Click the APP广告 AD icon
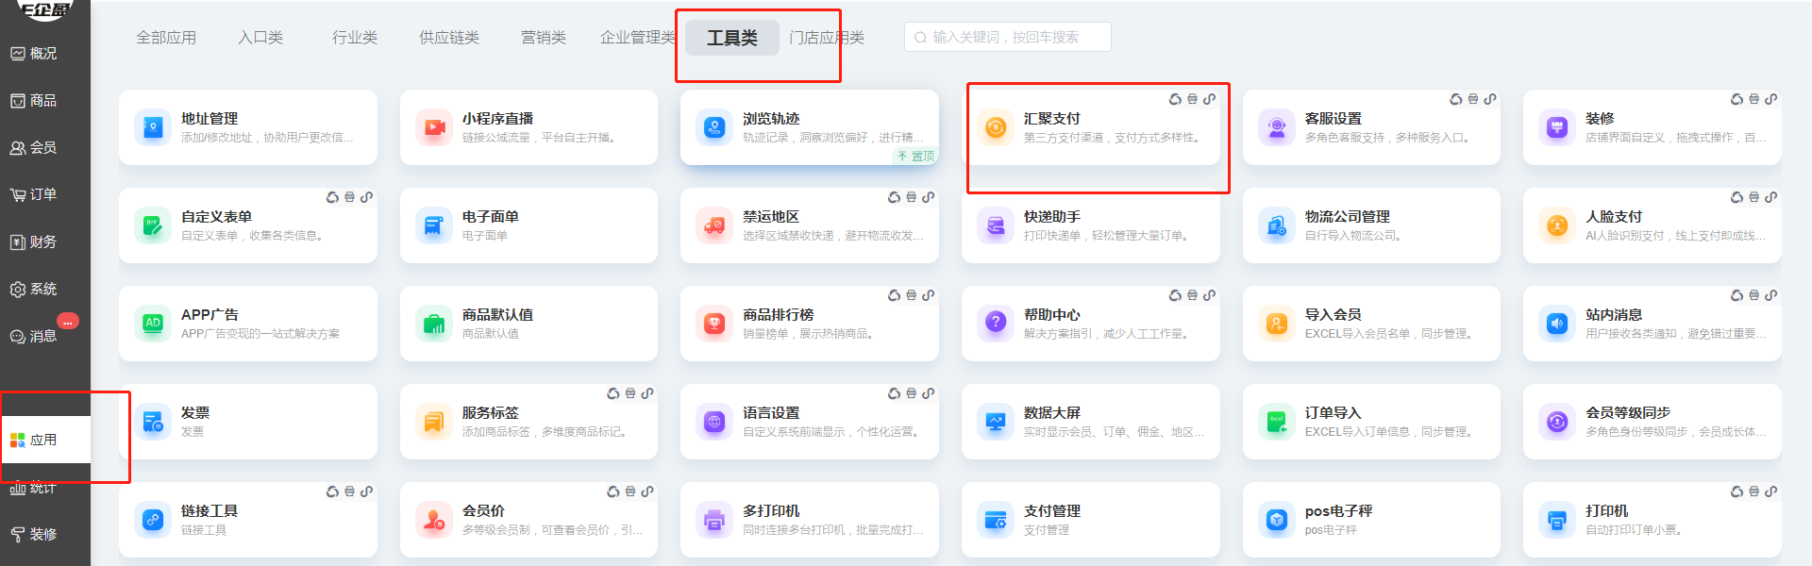The width and height of the screenshot is (1812, 566). coord(153,324)
